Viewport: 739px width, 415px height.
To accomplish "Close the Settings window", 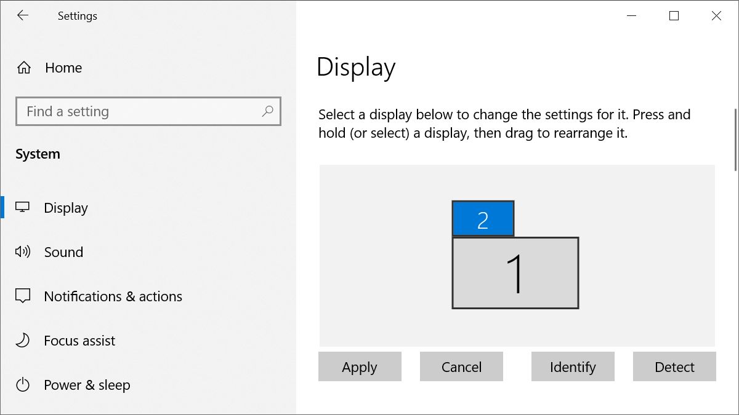I will [x=716, y=16].
